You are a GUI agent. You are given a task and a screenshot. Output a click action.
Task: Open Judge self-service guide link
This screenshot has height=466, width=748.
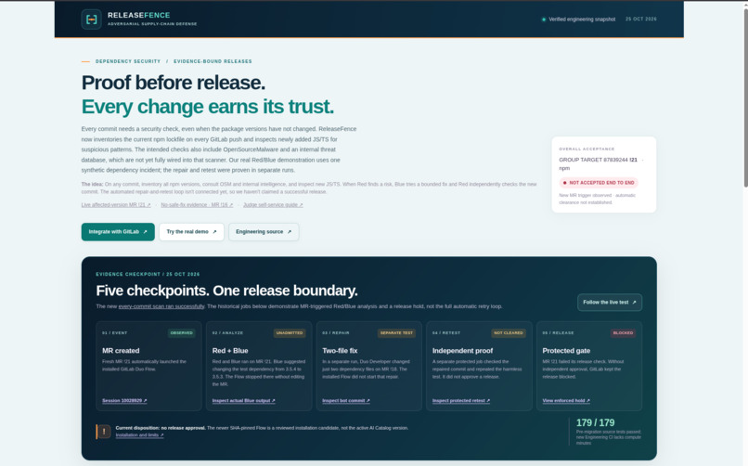[x=273, y=205]
